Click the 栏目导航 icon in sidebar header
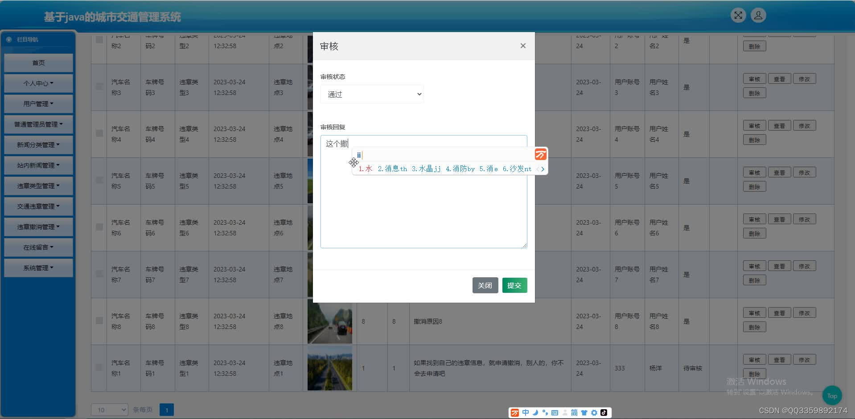This screenshot has width=855, height=419. (x=9, y=40)
